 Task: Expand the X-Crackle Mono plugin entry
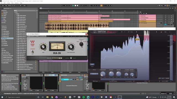[x=17, y=28]
